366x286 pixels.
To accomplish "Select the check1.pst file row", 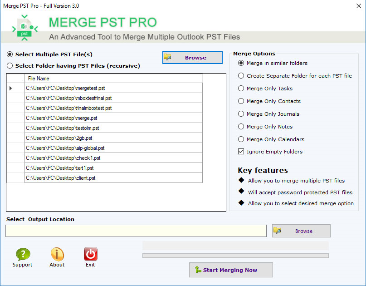I will point(113,158).
